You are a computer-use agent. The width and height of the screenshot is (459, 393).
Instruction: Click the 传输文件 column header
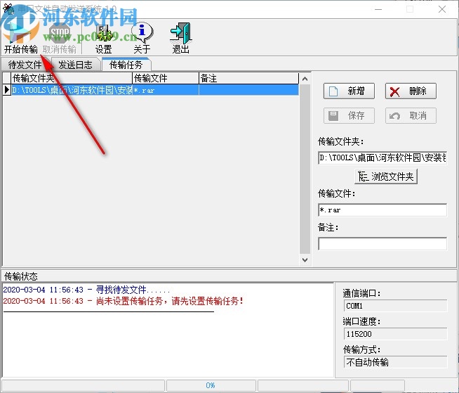[x=166, y=78]
